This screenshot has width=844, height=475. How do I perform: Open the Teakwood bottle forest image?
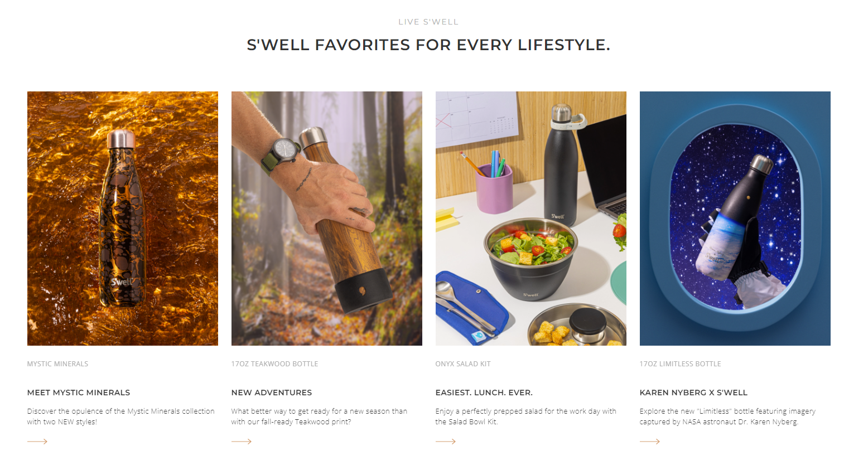click(327, 218)
